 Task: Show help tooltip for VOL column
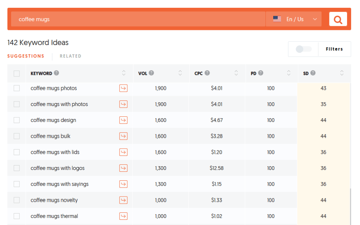[x=151, y=73]
